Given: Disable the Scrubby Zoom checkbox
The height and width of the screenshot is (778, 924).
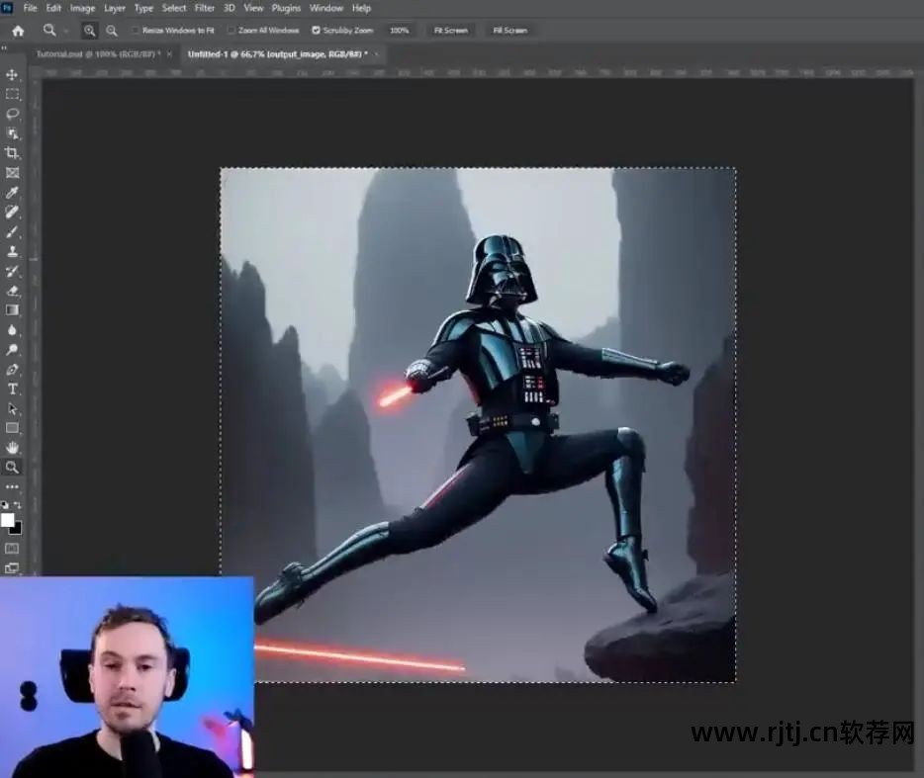Looking at the screenshot, I should (x=316, y=31).
